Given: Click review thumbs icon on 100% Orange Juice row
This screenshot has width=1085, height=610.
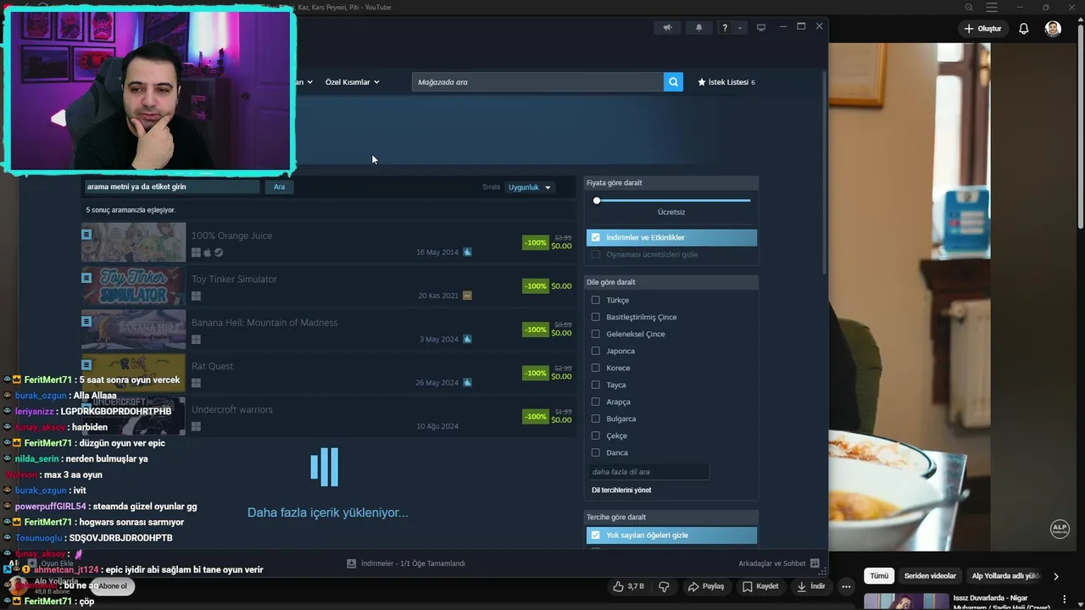Looking at the screenshot, I should [x=467, y=252].
